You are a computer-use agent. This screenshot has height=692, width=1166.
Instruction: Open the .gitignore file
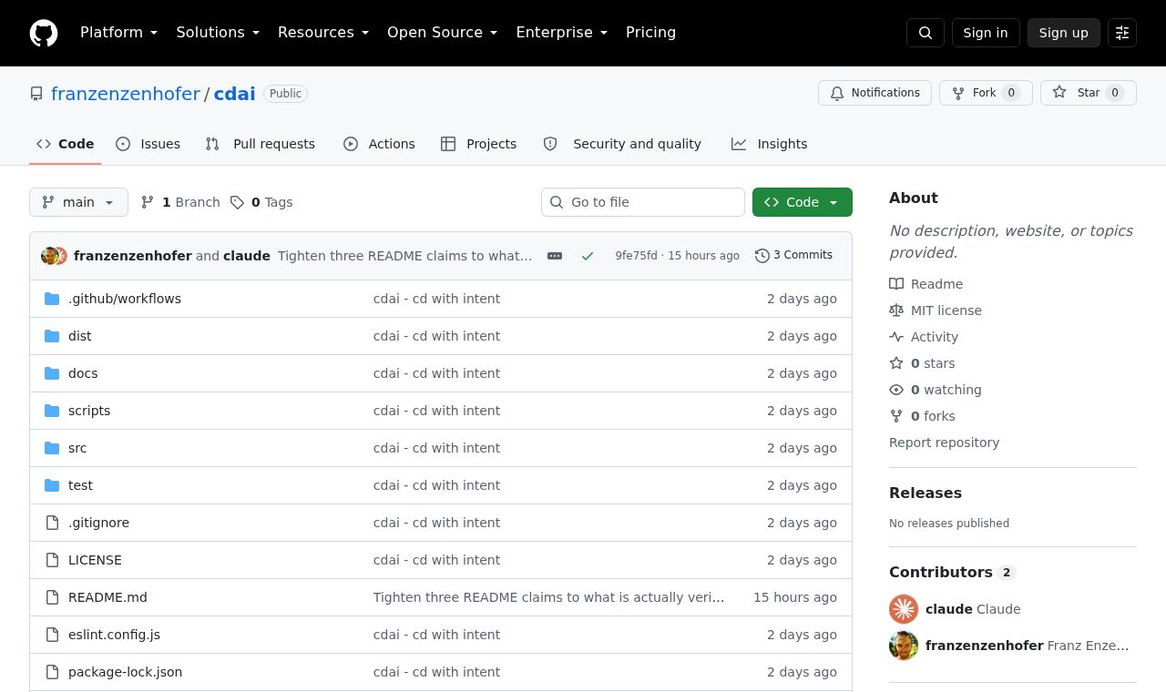point(98,523)
